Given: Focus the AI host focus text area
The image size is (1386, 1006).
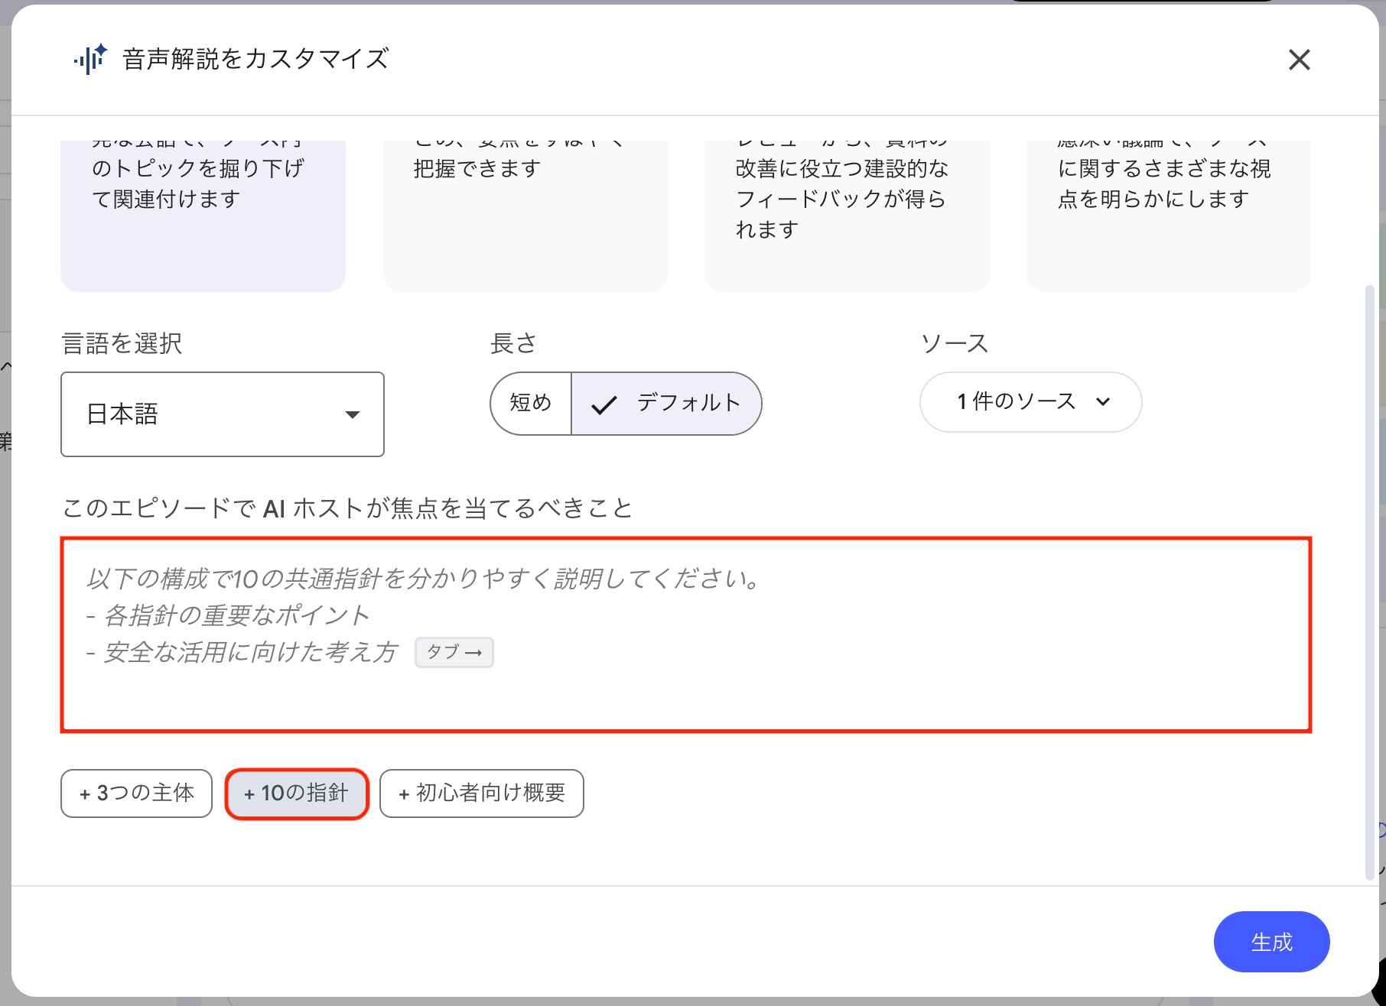Looking at the screenshot, I should 686,634.
